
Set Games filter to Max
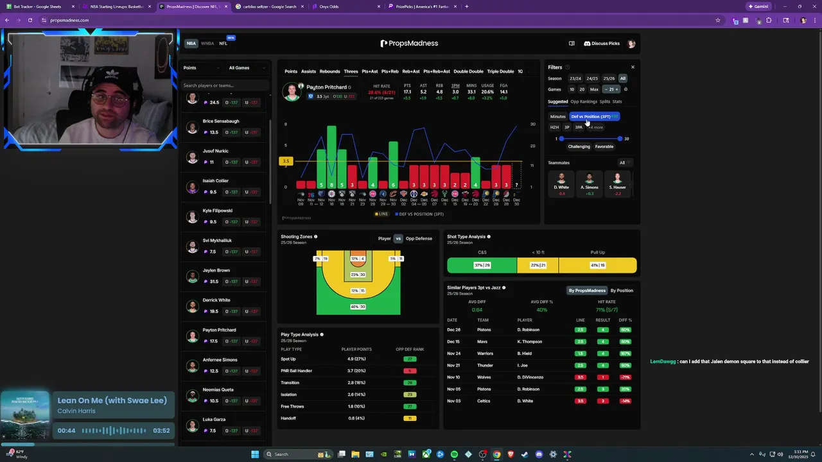click(x=594, y=89)
